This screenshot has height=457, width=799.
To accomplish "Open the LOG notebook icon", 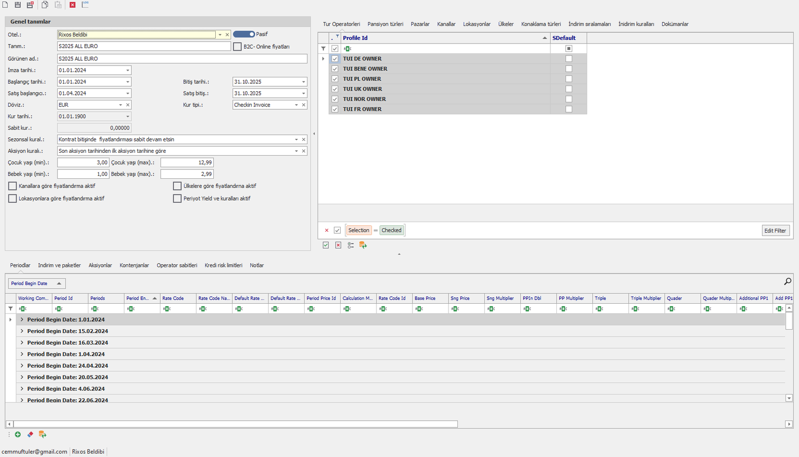I will tap(85, 4).
